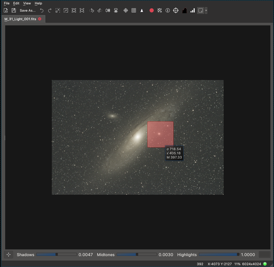Select the M_31_Light_001.fits tab

pos(20,19)
